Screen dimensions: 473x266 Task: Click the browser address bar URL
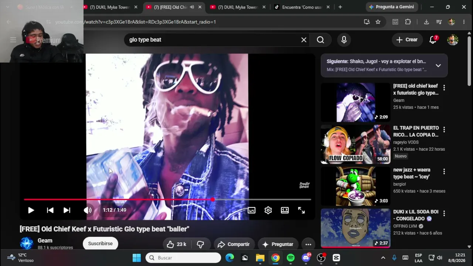136,22
